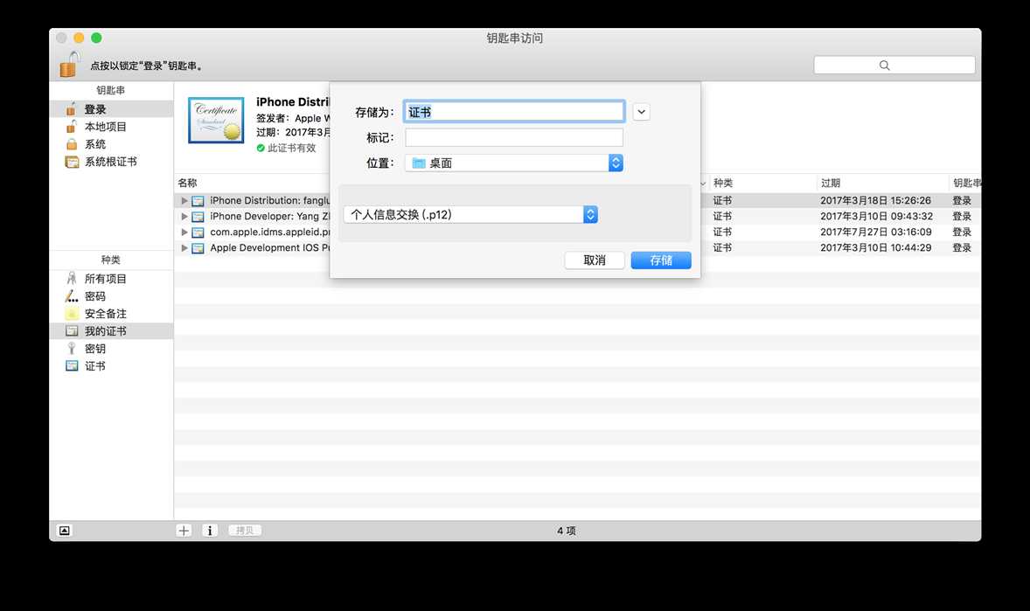Screen dimensions: 1030x611
Task: Expand the iPhone Developer certificate row
Action: (184, 216)
